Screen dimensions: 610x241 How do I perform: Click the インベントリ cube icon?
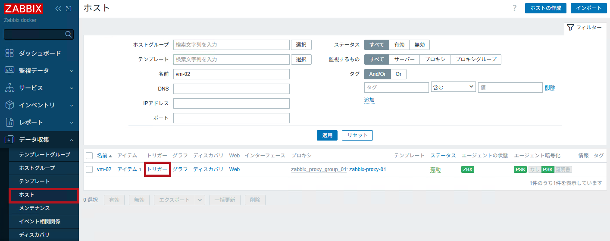point(9,105)
